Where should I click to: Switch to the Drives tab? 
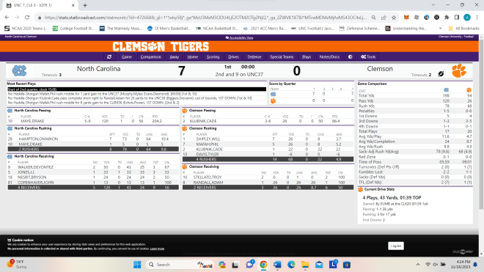[x=233, y=56]
